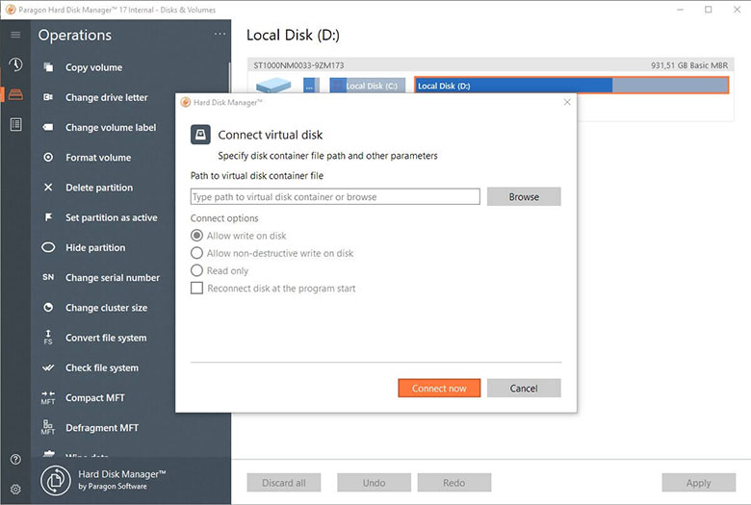Choose Delete partition operation
This screenshot has height=505, width=751.
point(99,188)
